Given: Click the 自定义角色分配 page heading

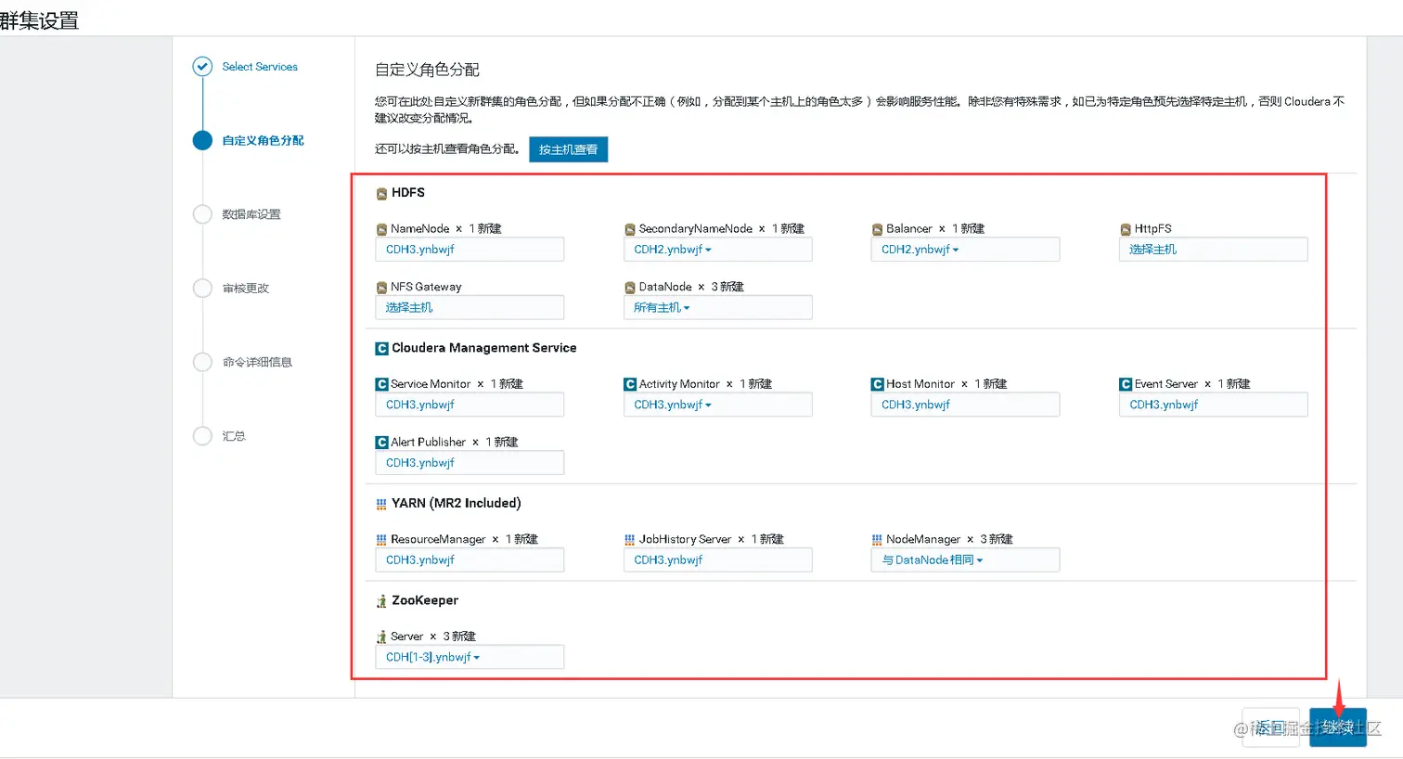Looking at the screenshot, I should pyautogui.click(x=427, y=70).
